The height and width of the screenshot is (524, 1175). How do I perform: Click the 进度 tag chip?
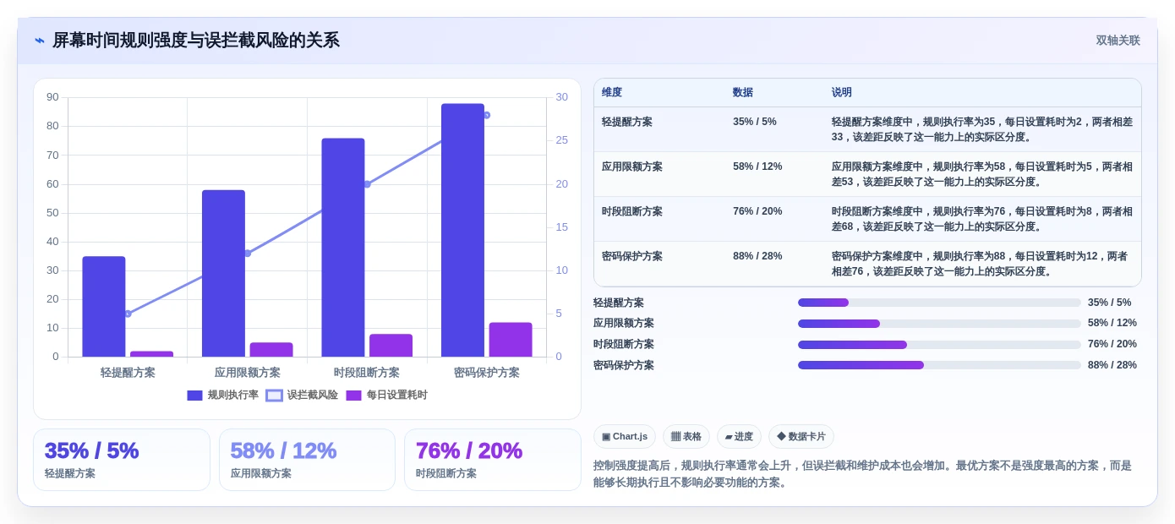[739, 437]
